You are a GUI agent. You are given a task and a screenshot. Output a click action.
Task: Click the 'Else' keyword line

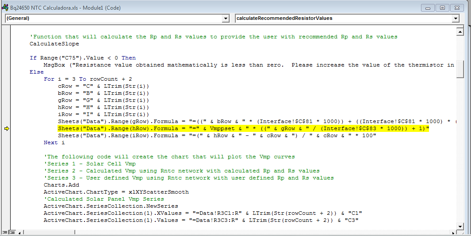tap(36, 72)
